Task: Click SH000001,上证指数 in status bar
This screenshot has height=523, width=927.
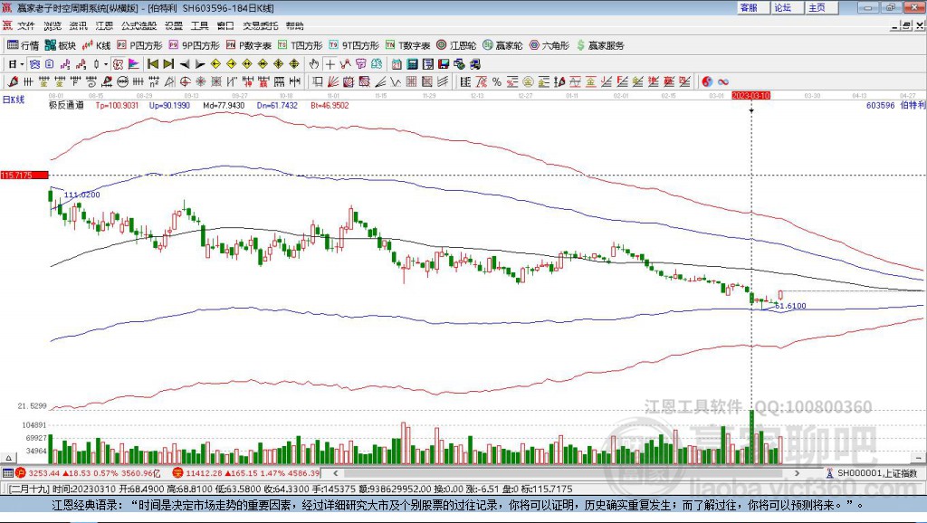Action: (x=876, y=472)
